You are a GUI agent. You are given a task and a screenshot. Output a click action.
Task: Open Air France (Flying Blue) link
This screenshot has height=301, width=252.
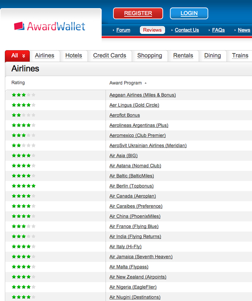[x=134, y=226]
